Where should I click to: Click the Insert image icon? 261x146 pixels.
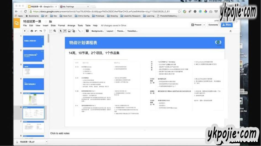(x=69, y=31)
